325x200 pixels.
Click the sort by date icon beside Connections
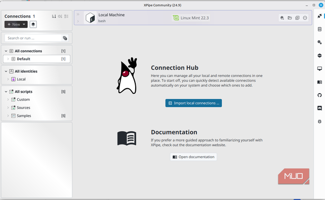60,16
